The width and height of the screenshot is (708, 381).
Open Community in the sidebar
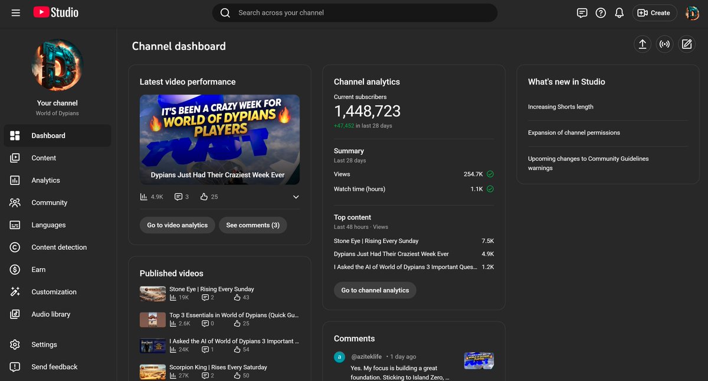tap(57, 203)
